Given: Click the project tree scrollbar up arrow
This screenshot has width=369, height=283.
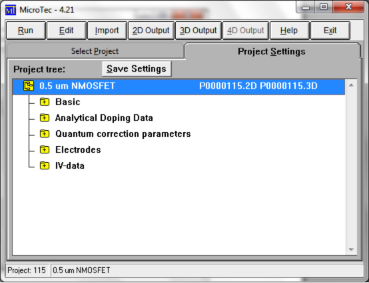Looking at the screenshot, I should pyautogui.click(x=352, y=85).
